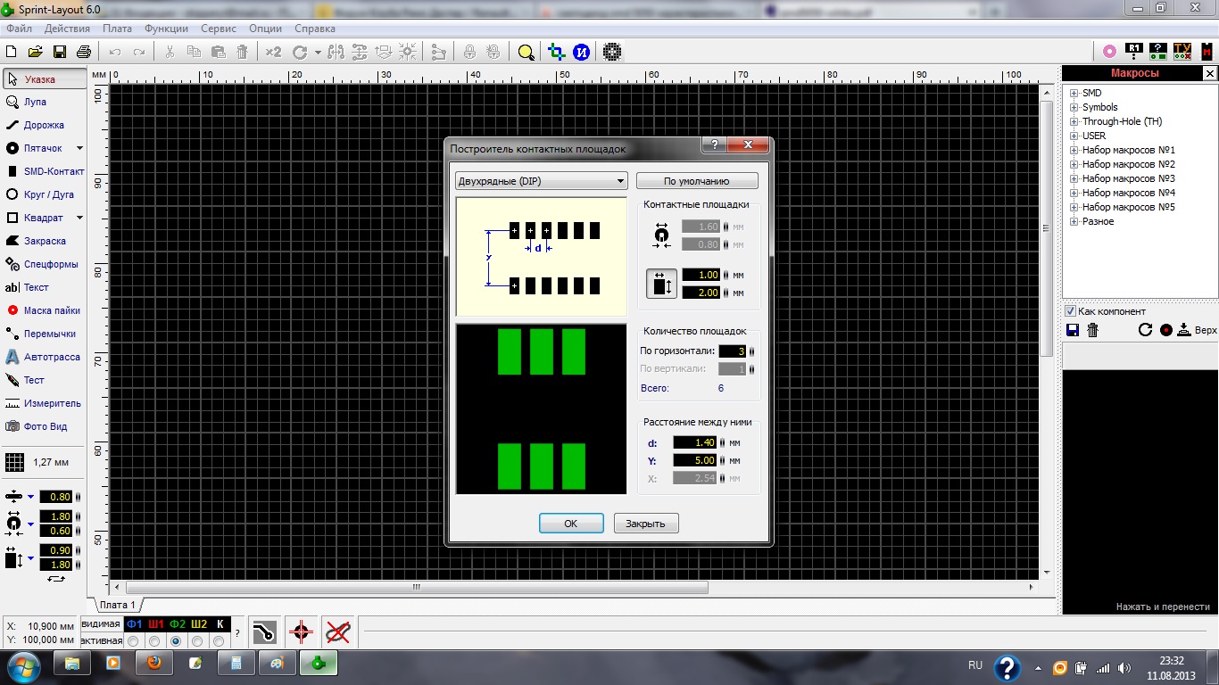Image resolution: width=1219 pixels, height=685 pixels.
Task: Click the d: spacing input field
Action: (696, 442)
